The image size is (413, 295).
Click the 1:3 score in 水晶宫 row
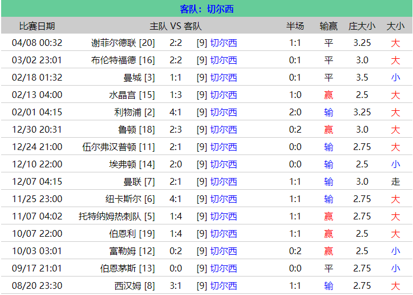(176, 95)
